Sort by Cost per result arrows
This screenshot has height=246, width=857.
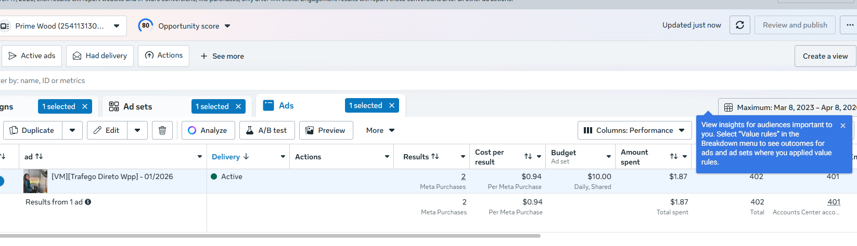(x=528, y=156)
